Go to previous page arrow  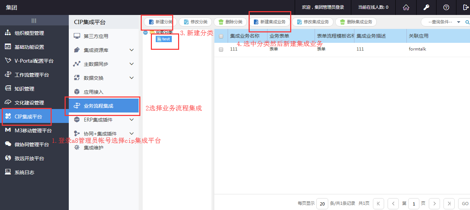[393, 203]
